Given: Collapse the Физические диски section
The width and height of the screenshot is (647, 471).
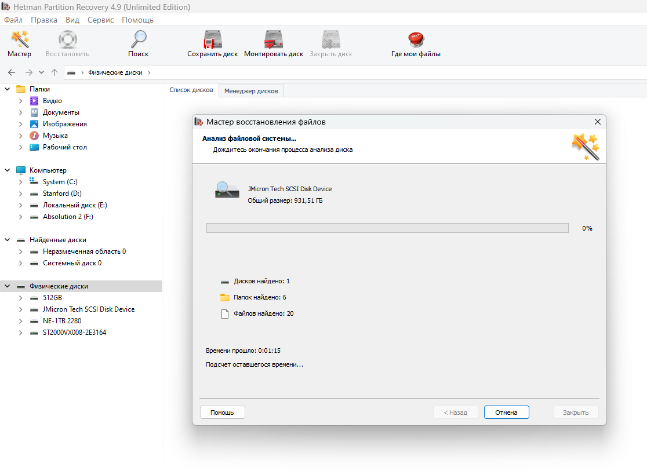Looking at the screenshot, I should click(x=8, y=286).
